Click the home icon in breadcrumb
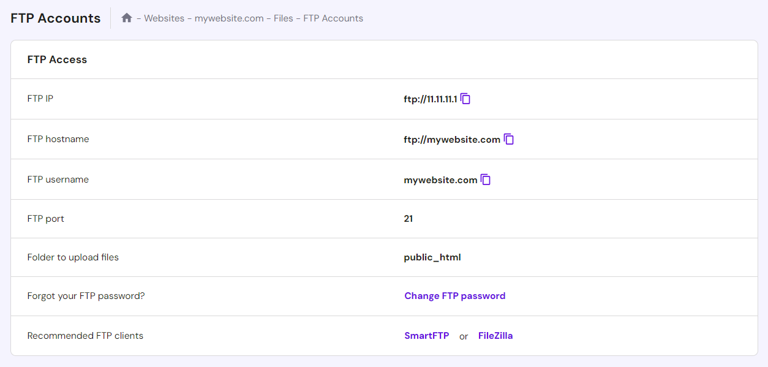Viewport: 768px width, 367px height. pyautogui.click(x=127, y=18)
